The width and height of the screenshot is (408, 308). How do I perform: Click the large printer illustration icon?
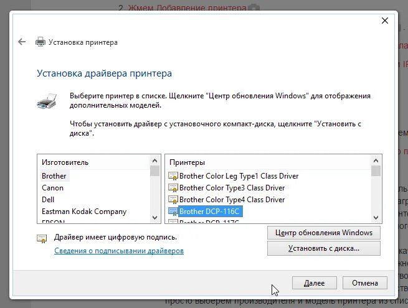click(x=47, y=101)
